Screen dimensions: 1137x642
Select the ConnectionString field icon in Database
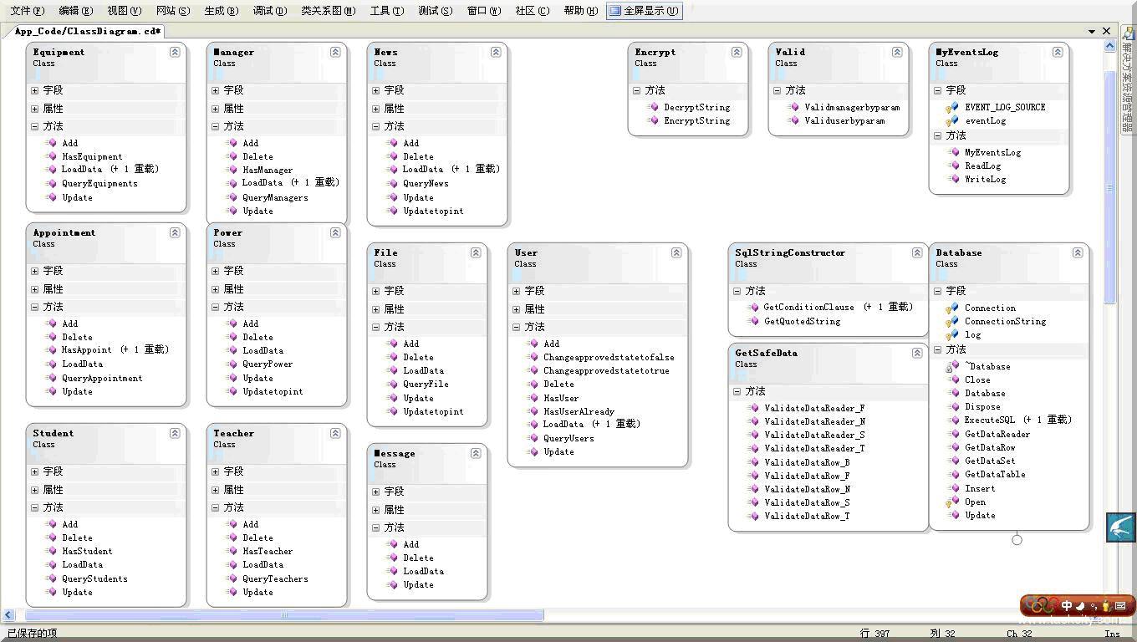tap(953, 321)
